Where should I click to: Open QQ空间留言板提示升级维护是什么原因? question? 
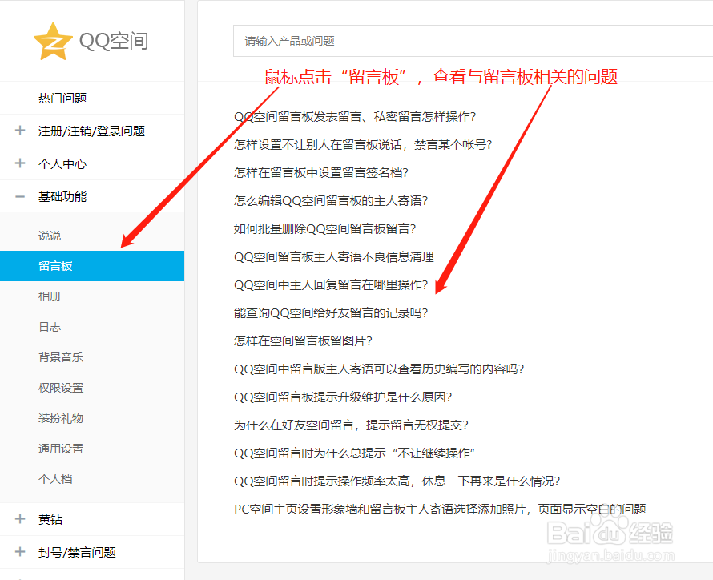(343, 397)
